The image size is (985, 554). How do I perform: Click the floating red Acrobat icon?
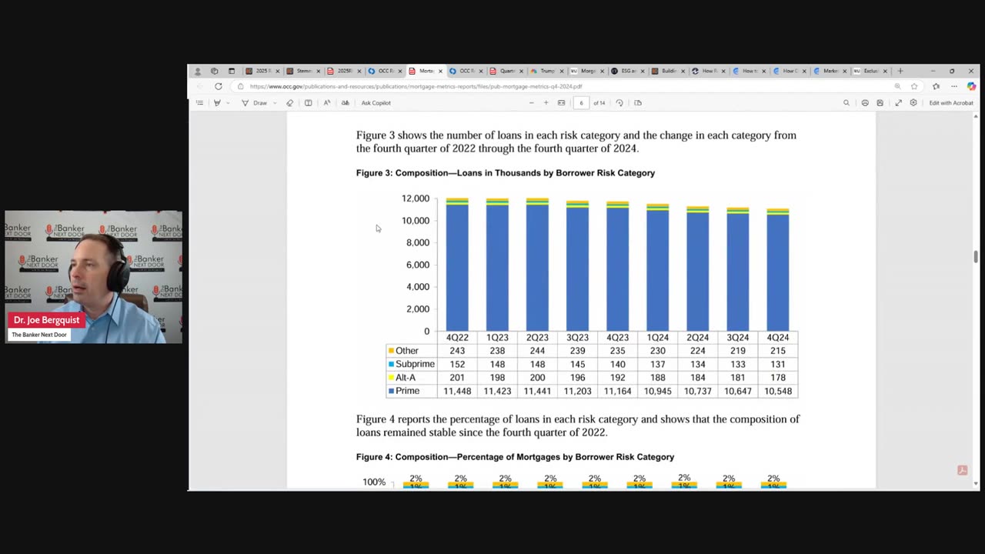coord(962,470)
